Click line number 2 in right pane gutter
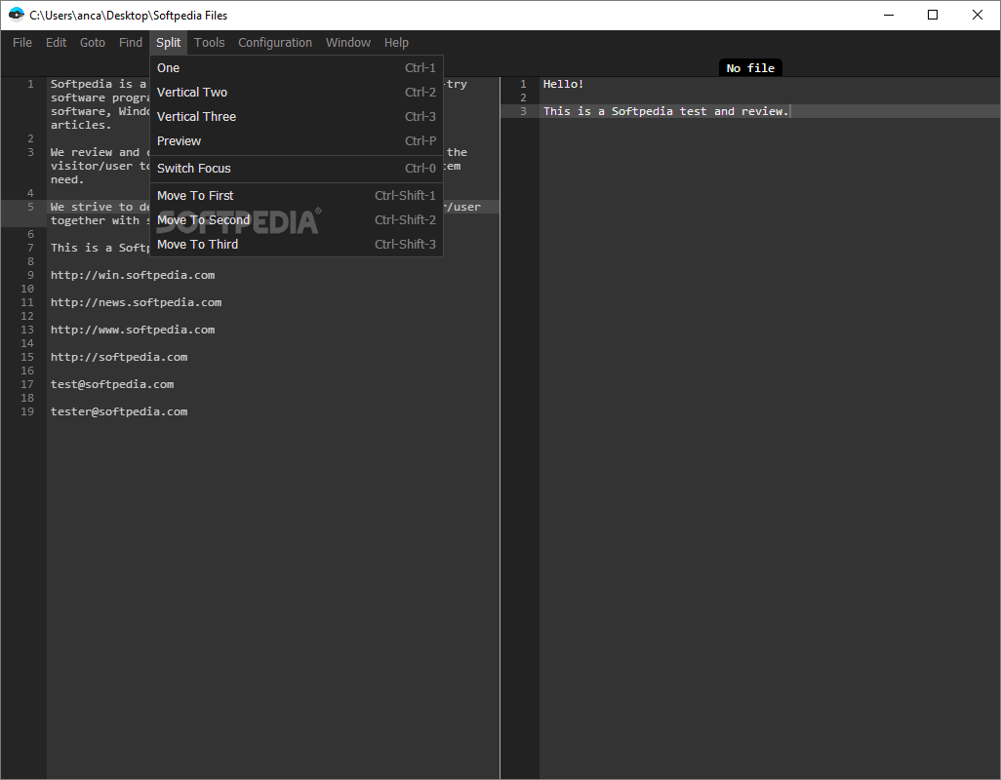 pyautogui.click(x=524, y=97)
